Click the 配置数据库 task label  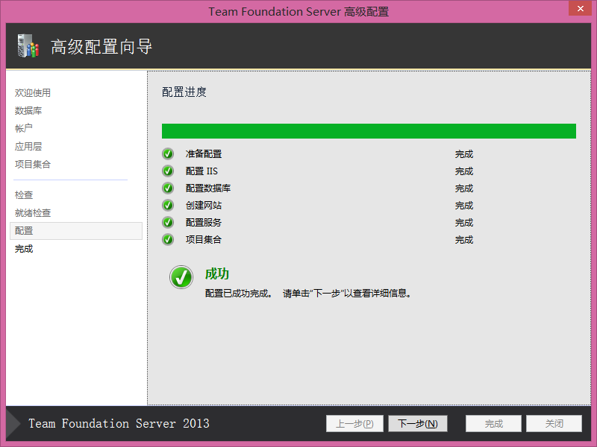click(x=208, y=188)
